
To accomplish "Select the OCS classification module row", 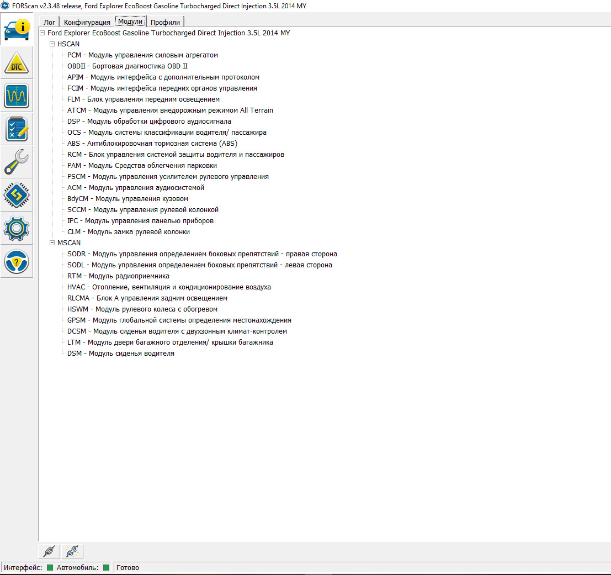I will (x=167, y=133).
